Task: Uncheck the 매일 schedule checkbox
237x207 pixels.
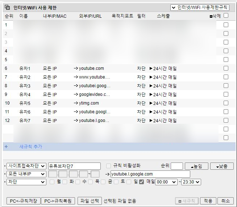Action: (141, 182)
